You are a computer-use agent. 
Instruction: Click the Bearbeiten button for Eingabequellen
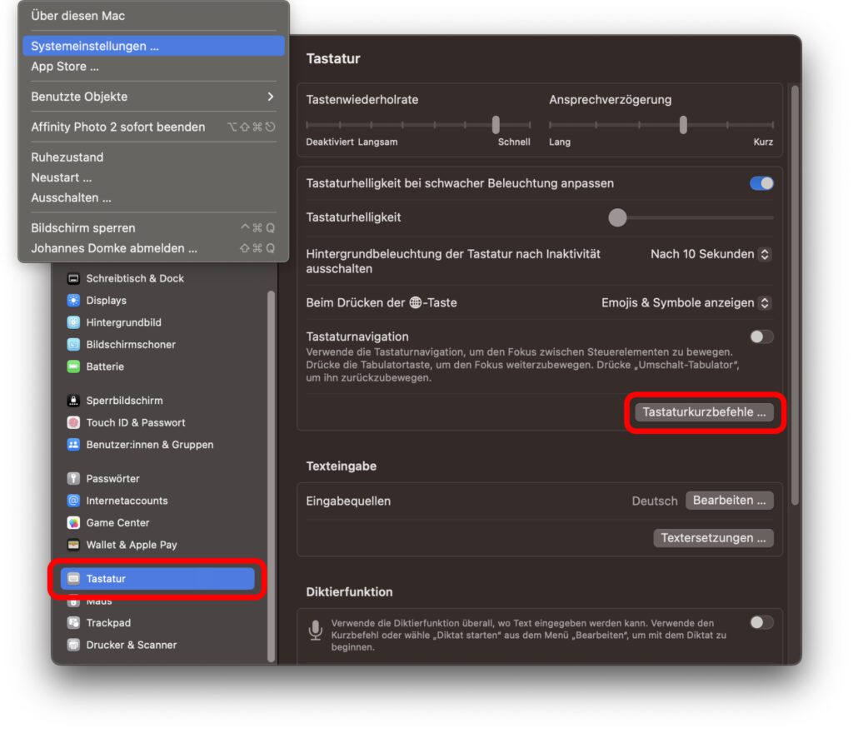729,501
